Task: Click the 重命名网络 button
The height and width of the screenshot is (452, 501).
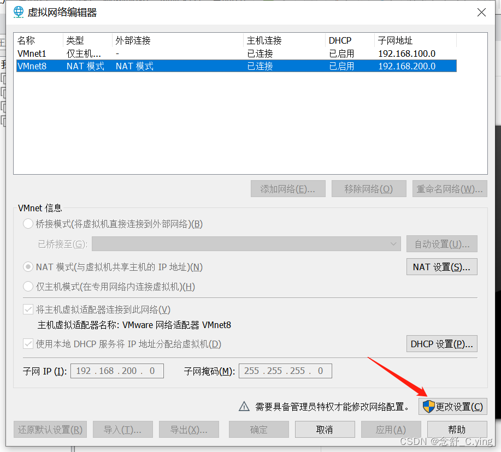Action: (450, 189)
